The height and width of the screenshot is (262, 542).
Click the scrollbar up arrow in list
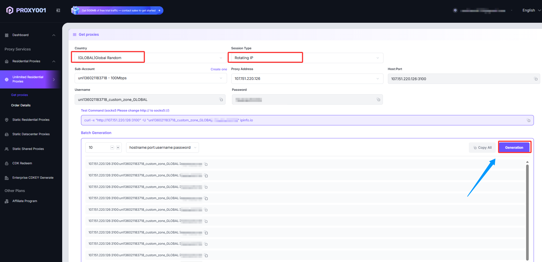(527, 162)
